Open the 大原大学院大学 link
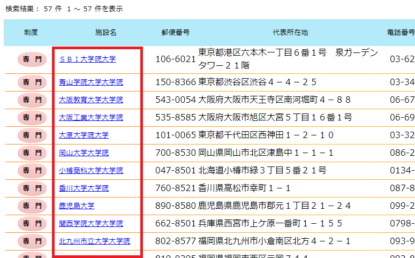 click(x=84, y=135)
